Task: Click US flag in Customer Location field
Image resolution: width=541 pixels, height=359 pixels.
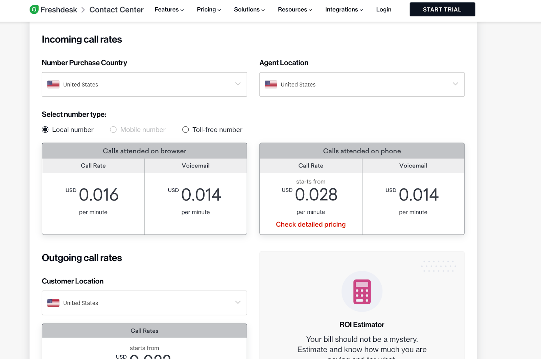Action: (x=53, y=303)
